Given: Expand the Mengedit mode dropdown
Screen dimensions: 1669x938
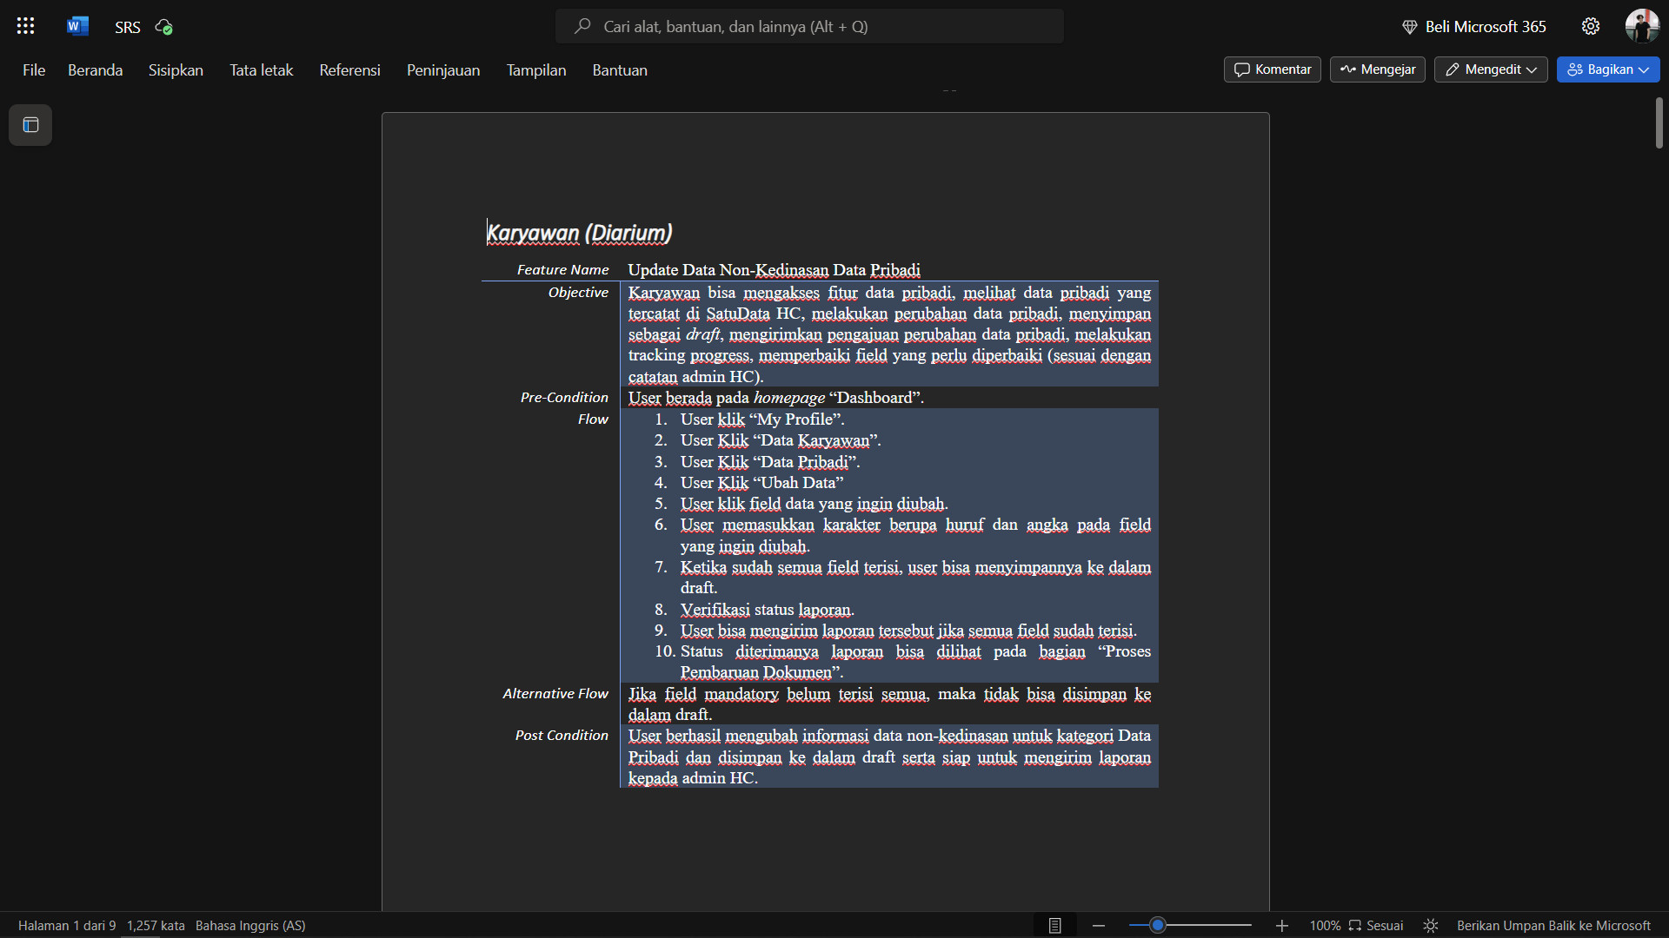Looking at the screenshot, I should coord(1490,69).
